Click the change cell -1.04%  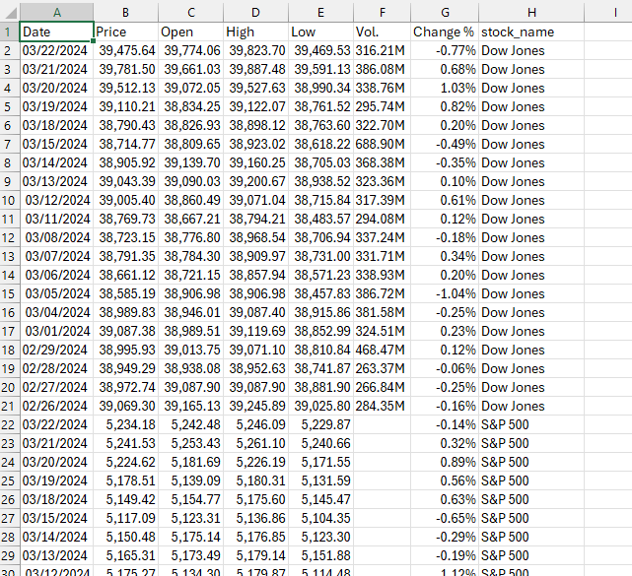445,293
